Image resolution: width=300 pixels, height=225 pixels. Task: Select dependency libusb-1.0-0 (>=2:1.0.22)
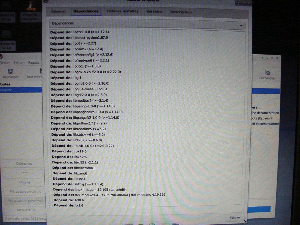[x=83, y=146]
